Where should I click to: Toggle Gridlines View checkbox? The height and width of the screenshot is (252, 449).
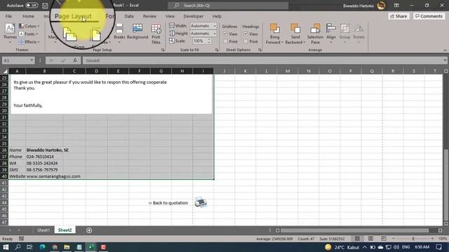225,34
